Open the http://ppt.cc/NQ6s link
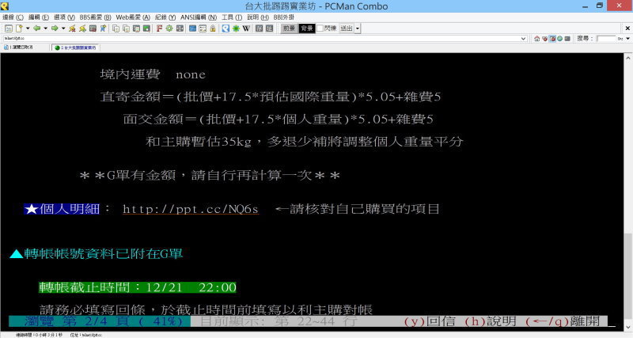 (x=190, y=209)
